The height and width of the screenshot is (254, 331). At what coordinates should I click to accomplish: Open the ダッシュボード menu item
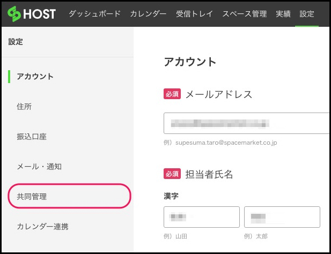click(95, 14)
